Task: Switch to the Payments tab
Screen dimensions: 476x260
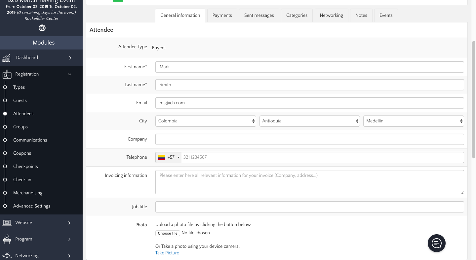Action: pyautogui.click(x=222, y=16)
